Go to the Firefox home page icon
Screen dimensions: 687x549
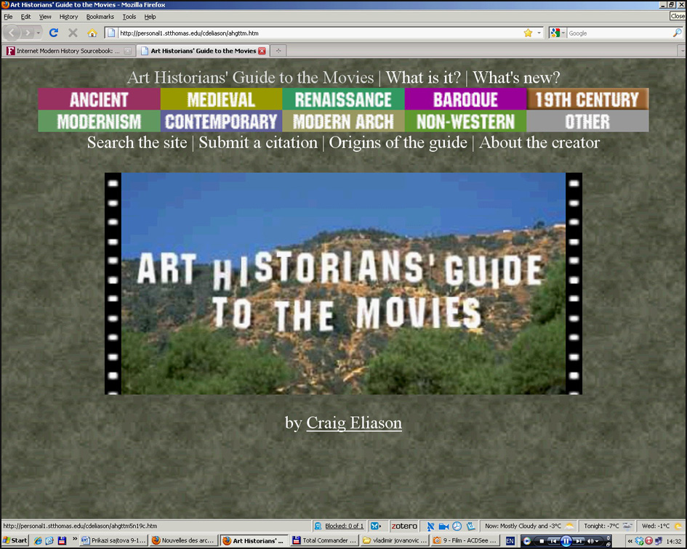pyautogui.click(x=92, y=33)
